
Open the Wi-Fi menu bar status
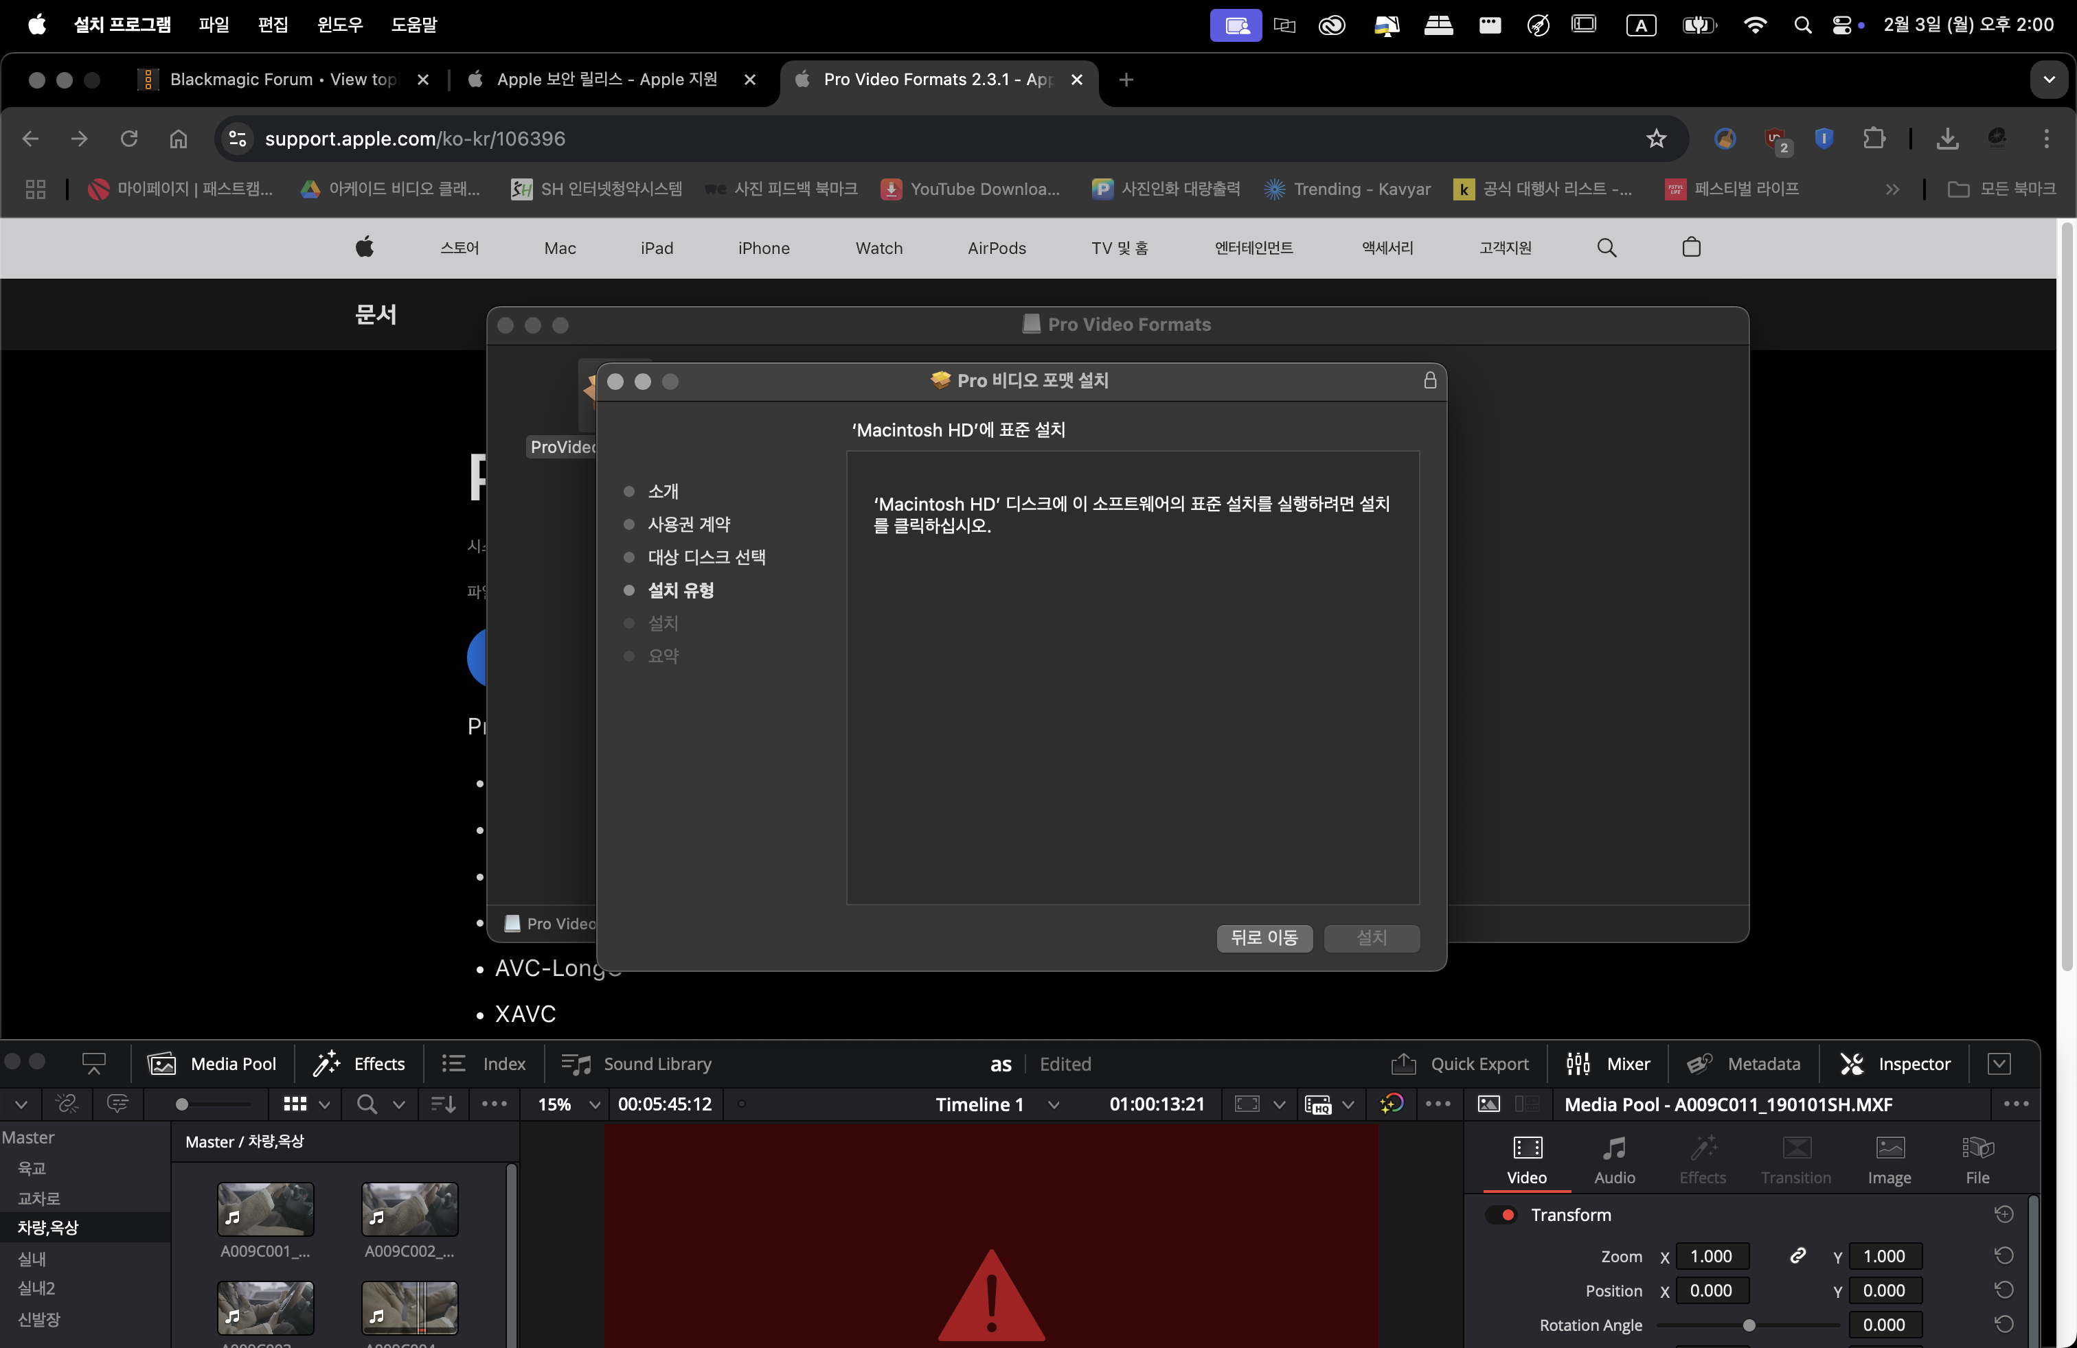click(1754, 25)
